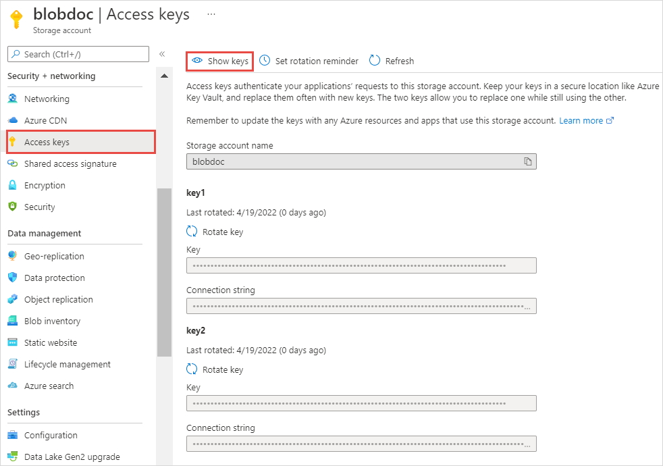Go to Data protection
The image size is (663, 466).
pyautogui.click(x=55, y=278)
